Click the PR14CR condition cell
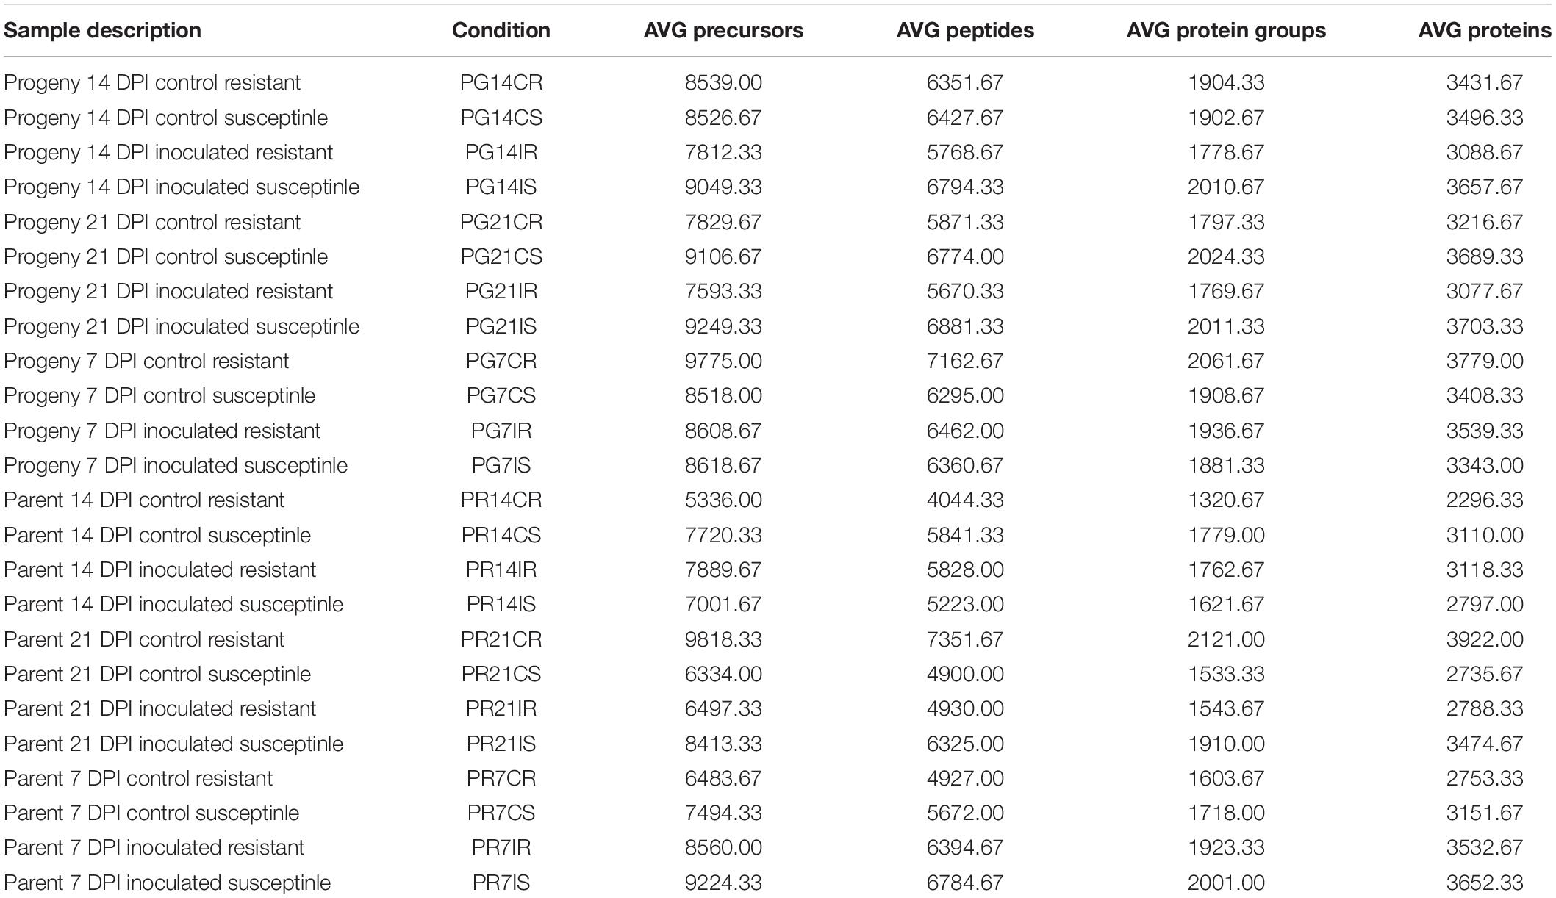 [501, 500]
